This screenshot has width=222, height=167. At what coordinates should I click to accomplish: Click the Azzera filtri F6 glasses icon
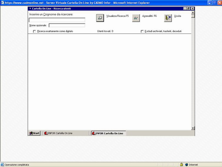point(136,18)
